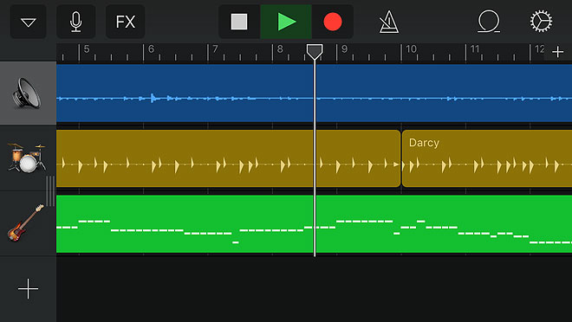This screenshot has width=572, height=322.
Task: Open song settings gear icon
Action: [x=541, y=22]
